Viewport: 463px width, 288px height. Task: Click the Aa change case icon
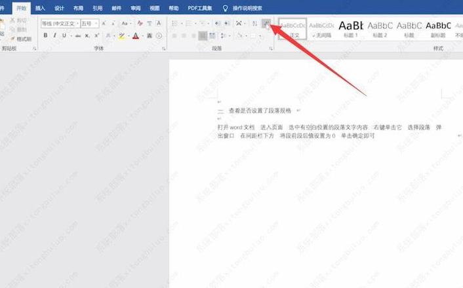click(125, 24)
